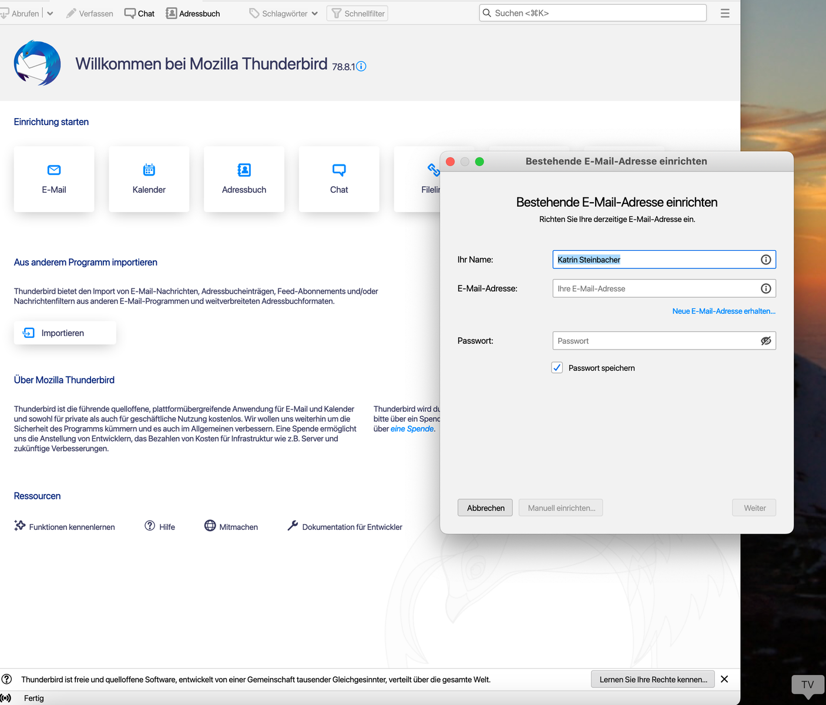
Task: Toggle the Schnellfilter toolbar button
Action: tap(357, 13)
